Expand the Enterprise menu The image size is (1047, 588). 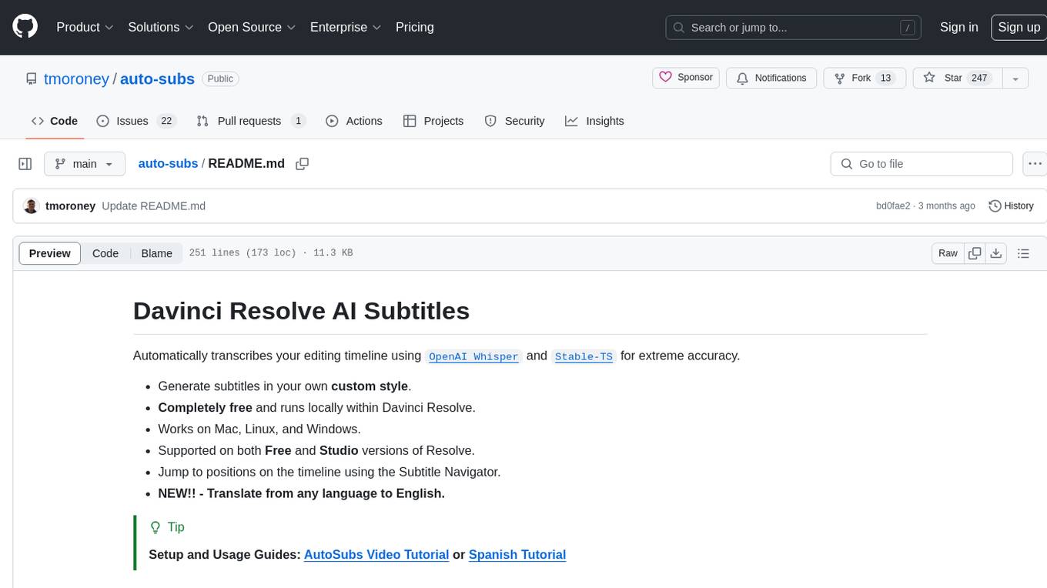(x=346, y=27)
